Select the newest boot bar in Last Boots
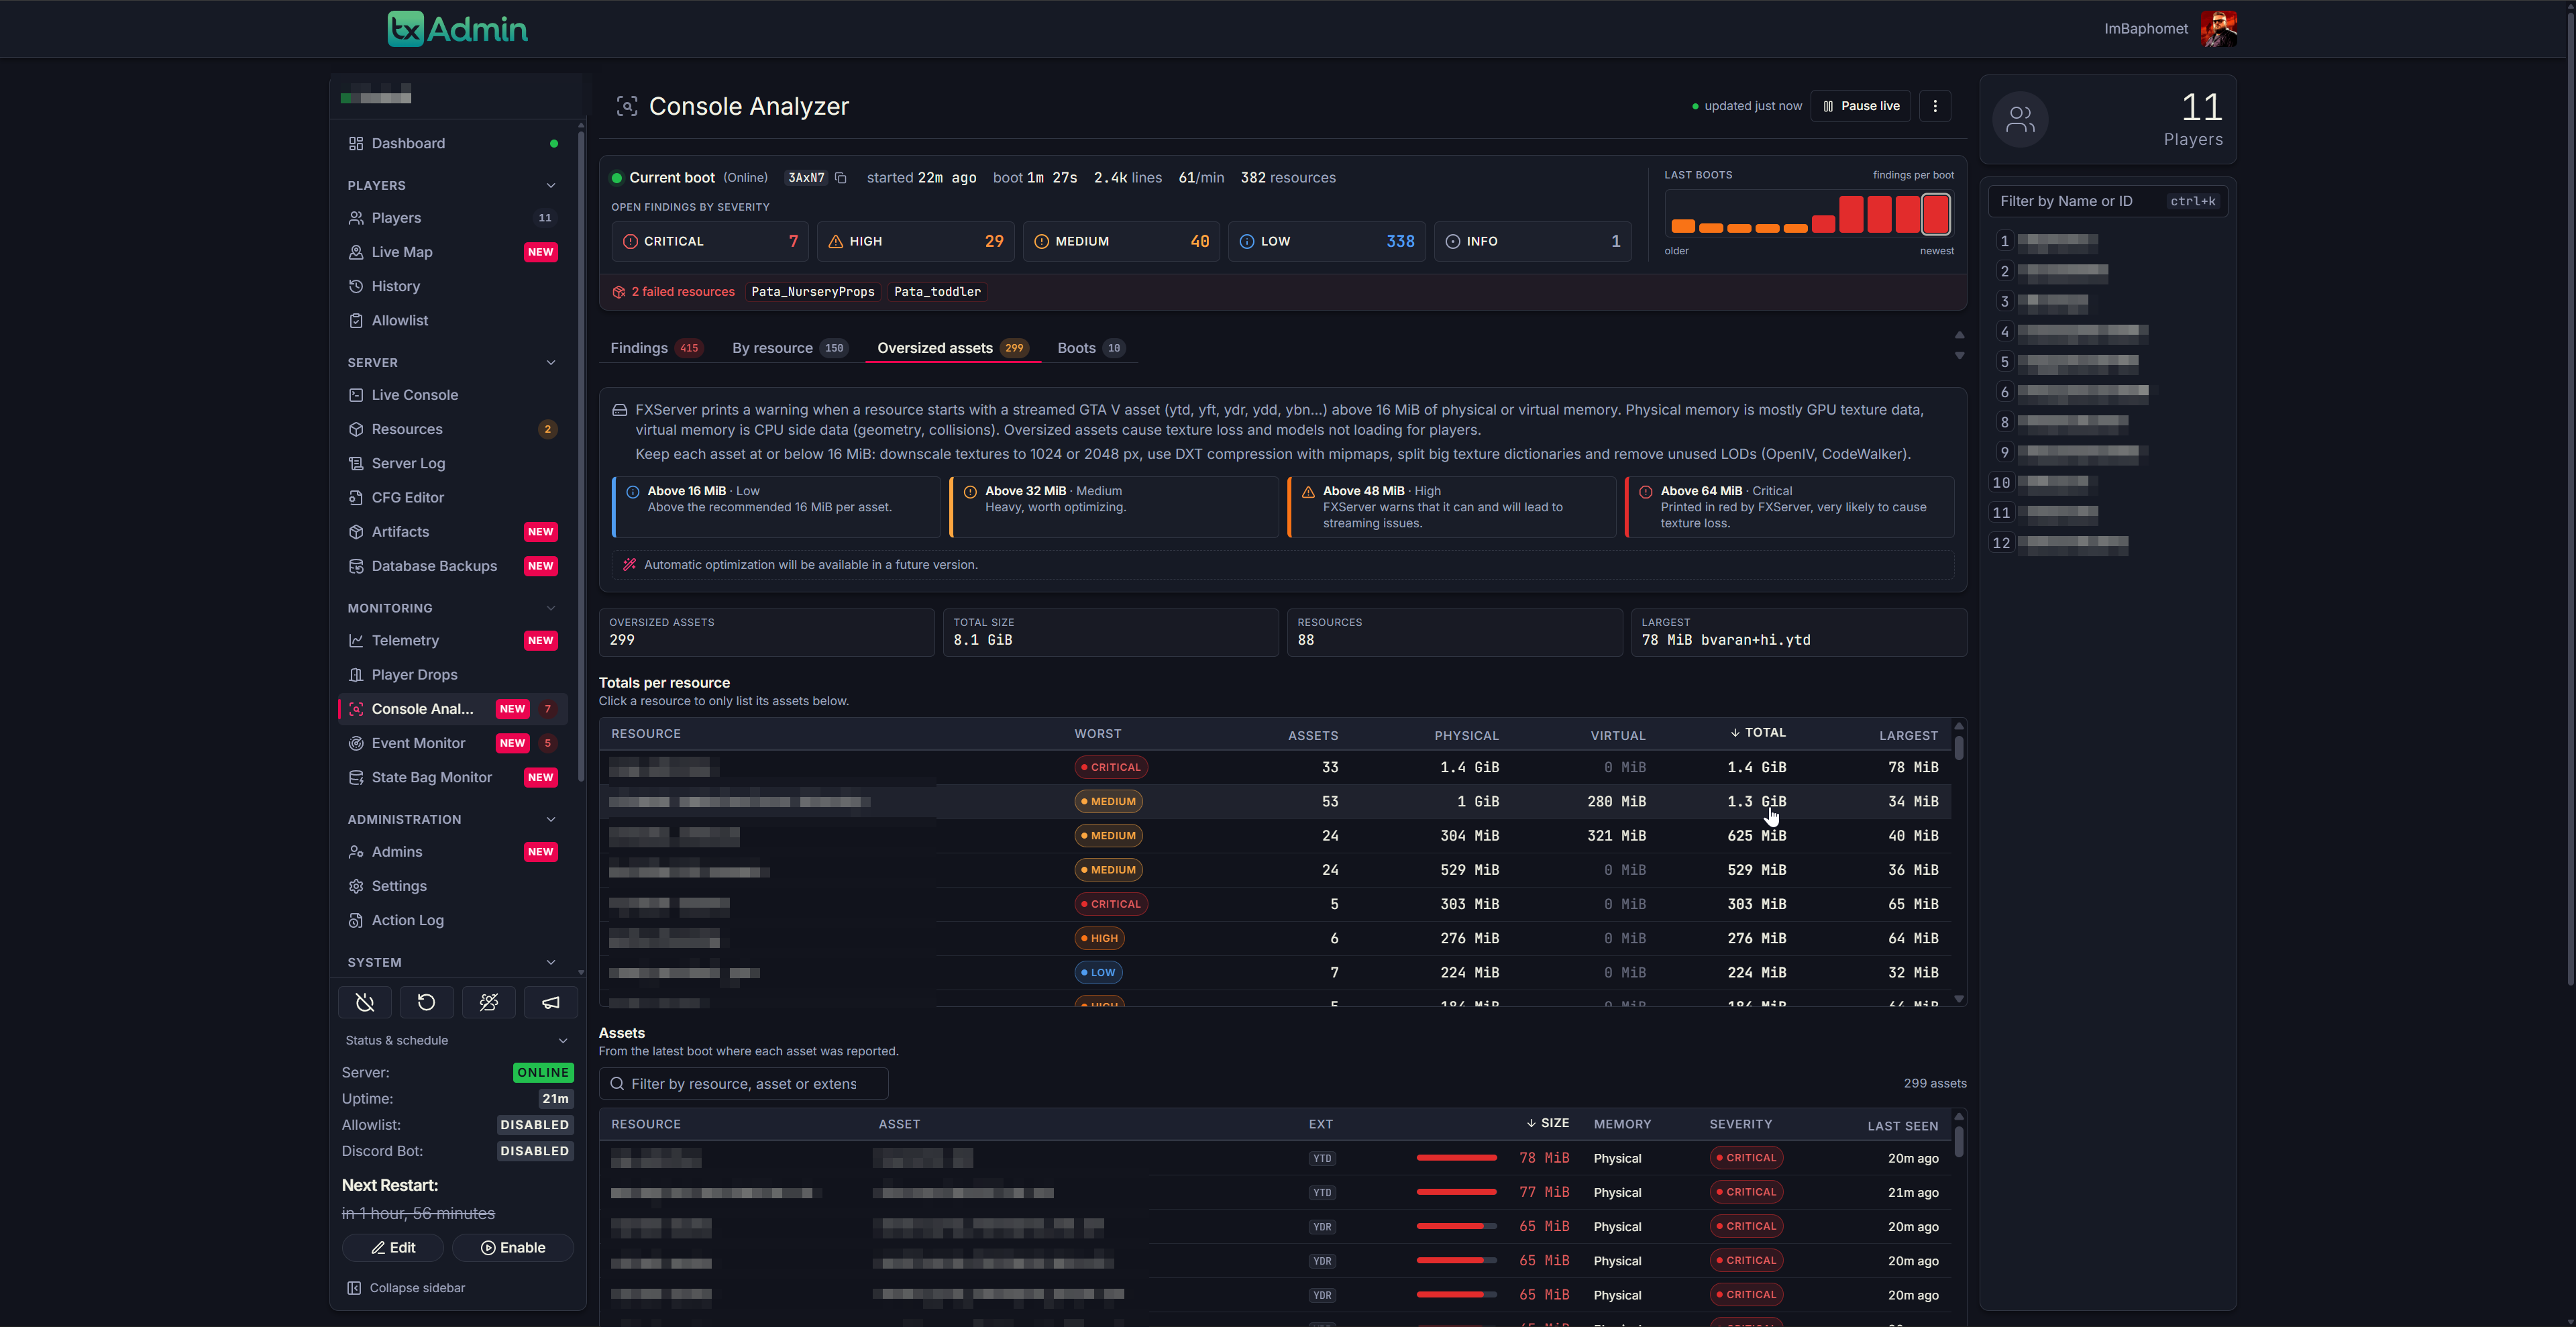Viewport: 2576px width, 1327px height. click(1935, 214)
